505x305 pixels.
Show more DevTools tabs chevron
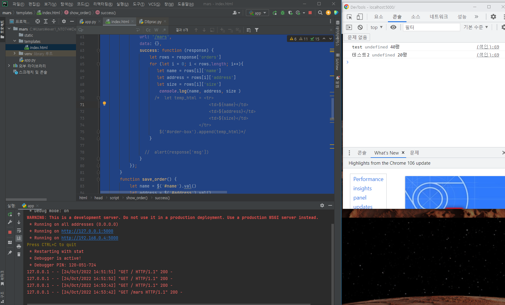[477, 17]
